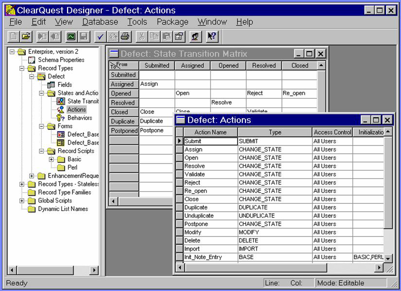
Task: Click the context Help arrow-question icon
Action: [x=212, y=36]
